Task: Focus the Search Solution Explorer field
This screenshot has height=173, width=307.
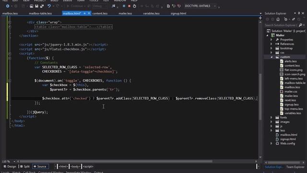Action: 281,25
